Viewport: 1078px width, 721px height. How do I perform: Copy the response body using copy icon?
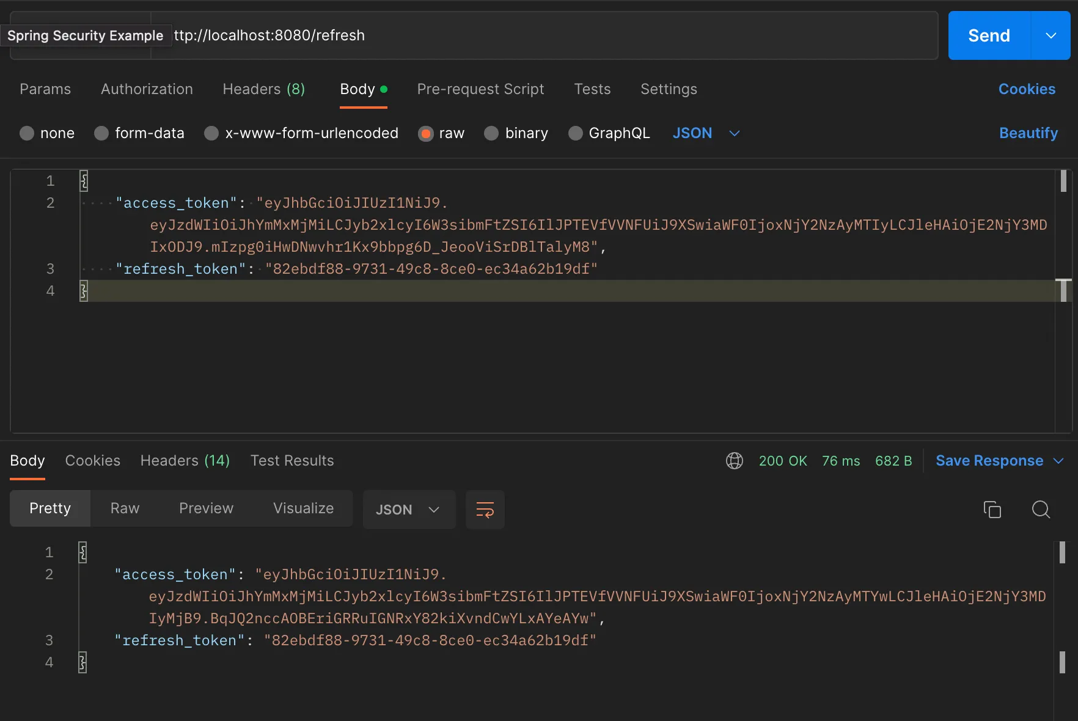tap(992, 509)
